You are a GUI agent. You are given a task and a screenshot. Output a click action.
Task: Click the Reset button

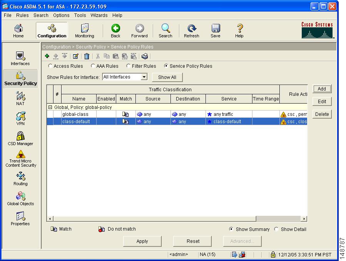192,241
